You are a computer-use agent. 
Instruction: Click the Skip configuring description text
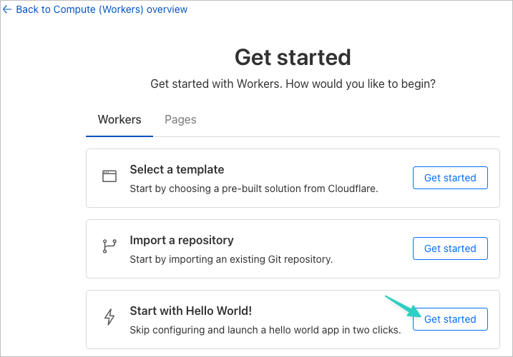click(265, 330)
